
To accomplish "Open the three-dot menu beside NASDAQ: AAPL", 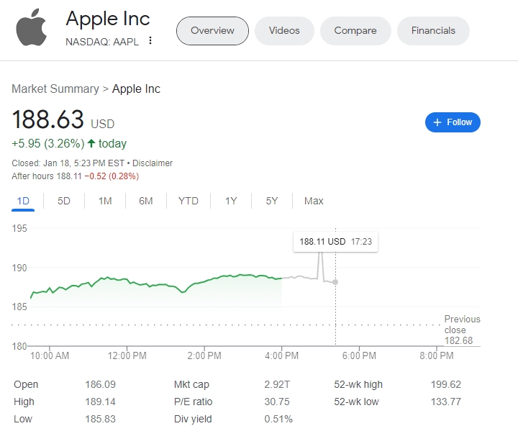I will [x=150, y=41].
